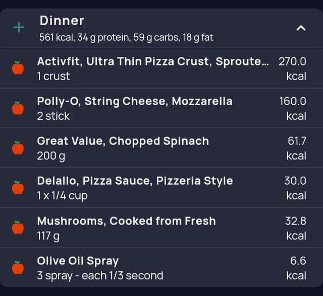
Task: Open Polly-O String Cheese Mozzarella entry
Action: tap(161, 108)
